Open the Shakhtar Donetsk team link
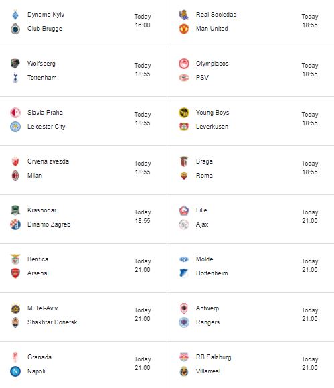 click(52, 322)
